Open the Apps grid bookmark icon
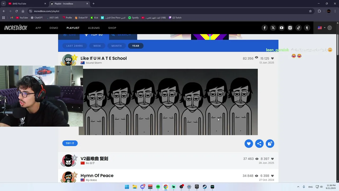Image resolution: width=339 pixels, height=191 pixels. [3, 18]
